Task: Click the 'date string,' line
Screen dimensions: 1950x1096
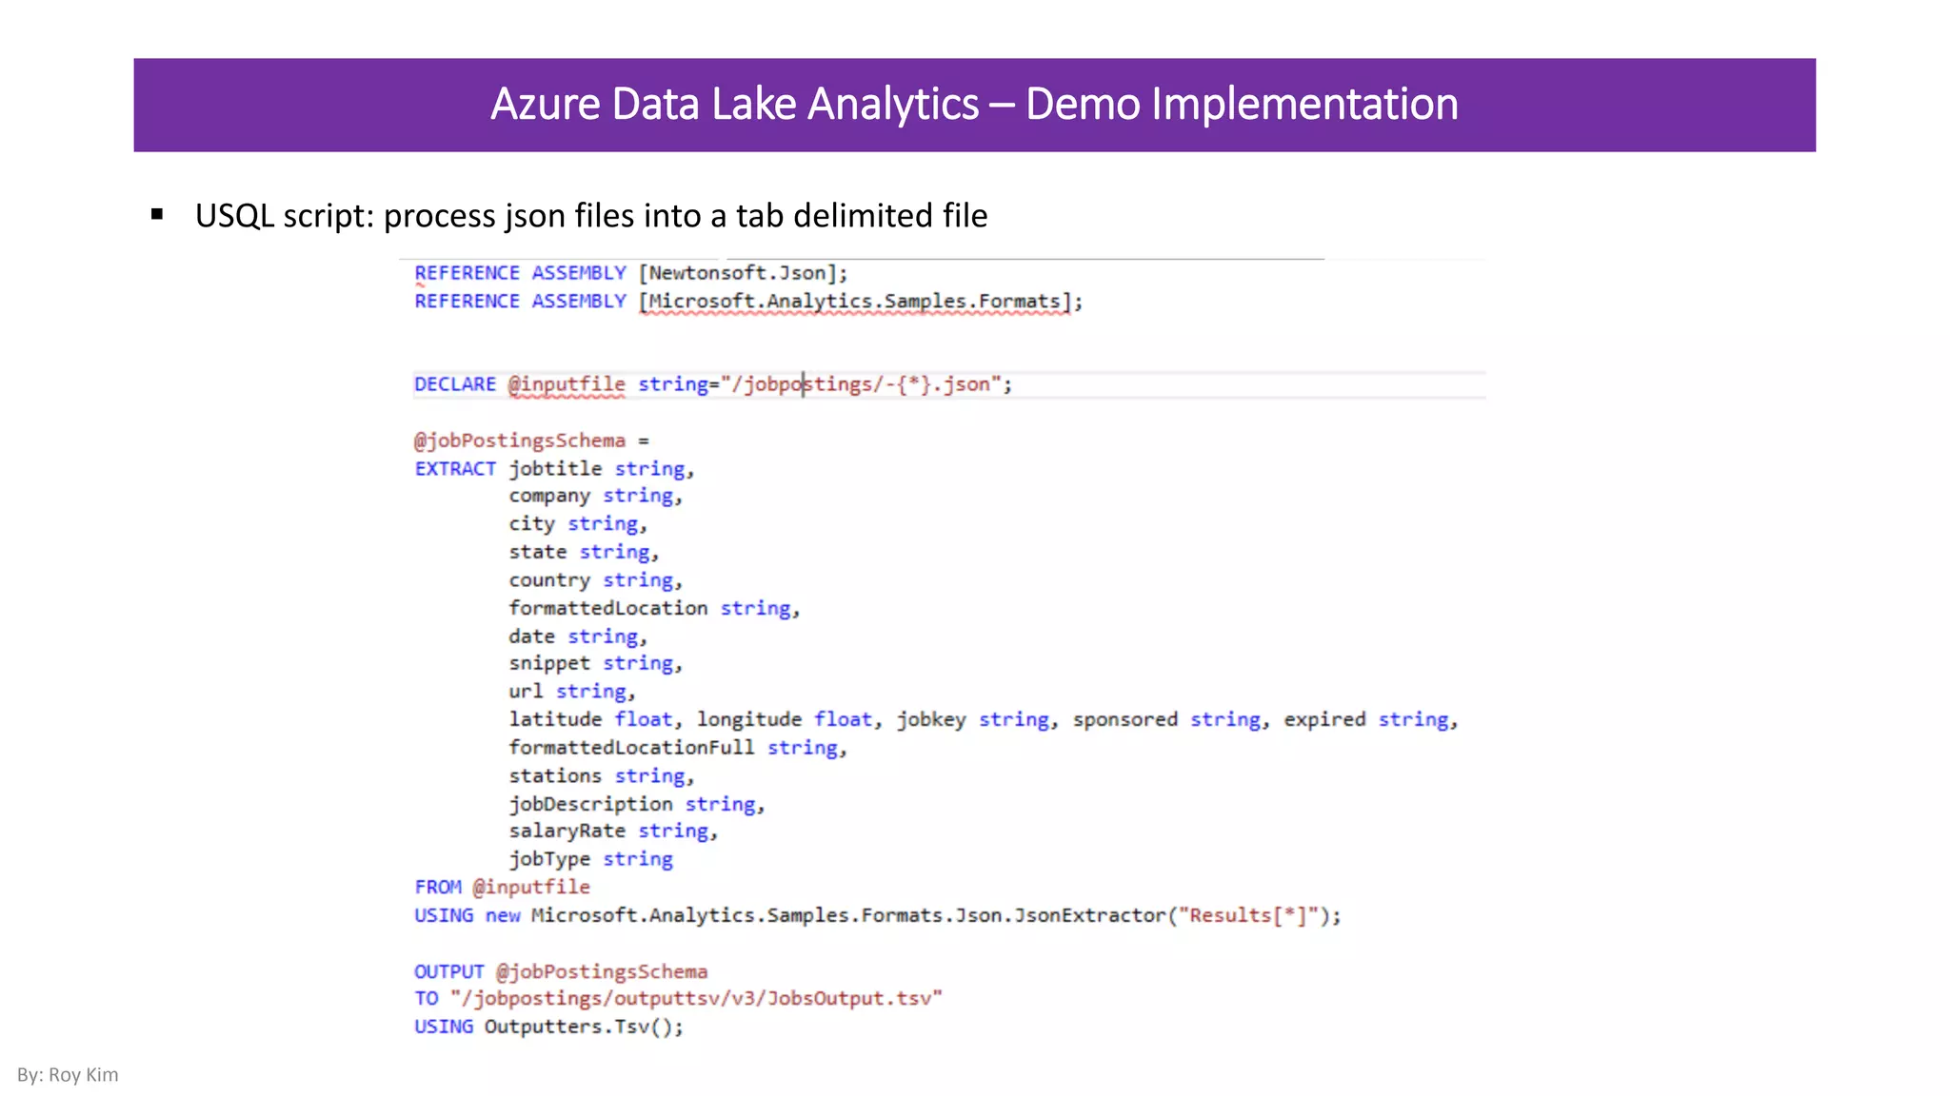Action: [x=578, y=636]
